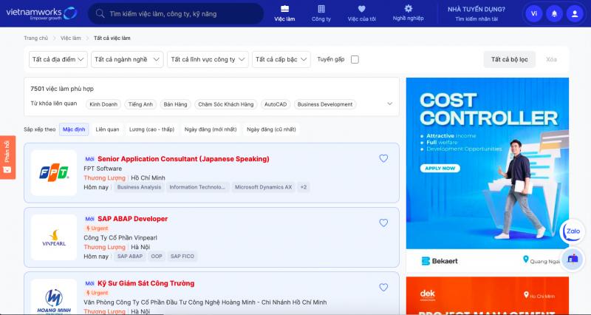Select the Tiếng Anh keyword chip
This screenshot has width=591, height=315.
[x=140, y=104]
